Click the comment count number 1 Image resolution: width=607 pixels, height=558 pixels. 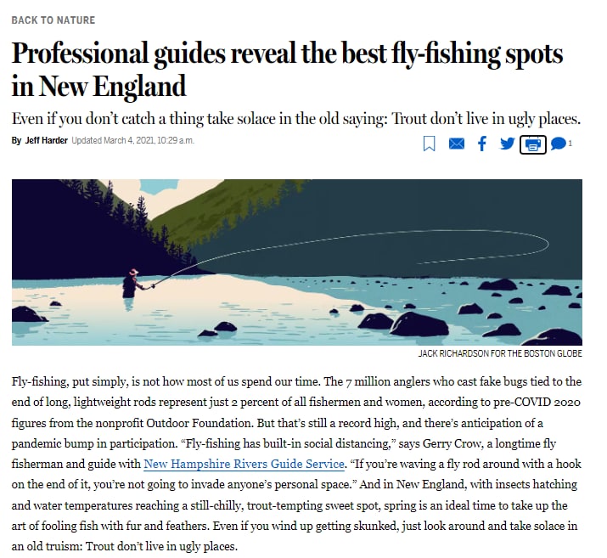570,144
